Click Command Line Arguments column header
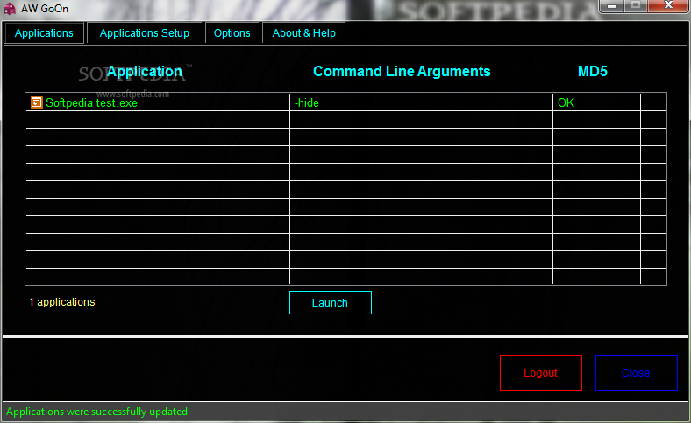The image size is (691, 423). pos(402,71)
